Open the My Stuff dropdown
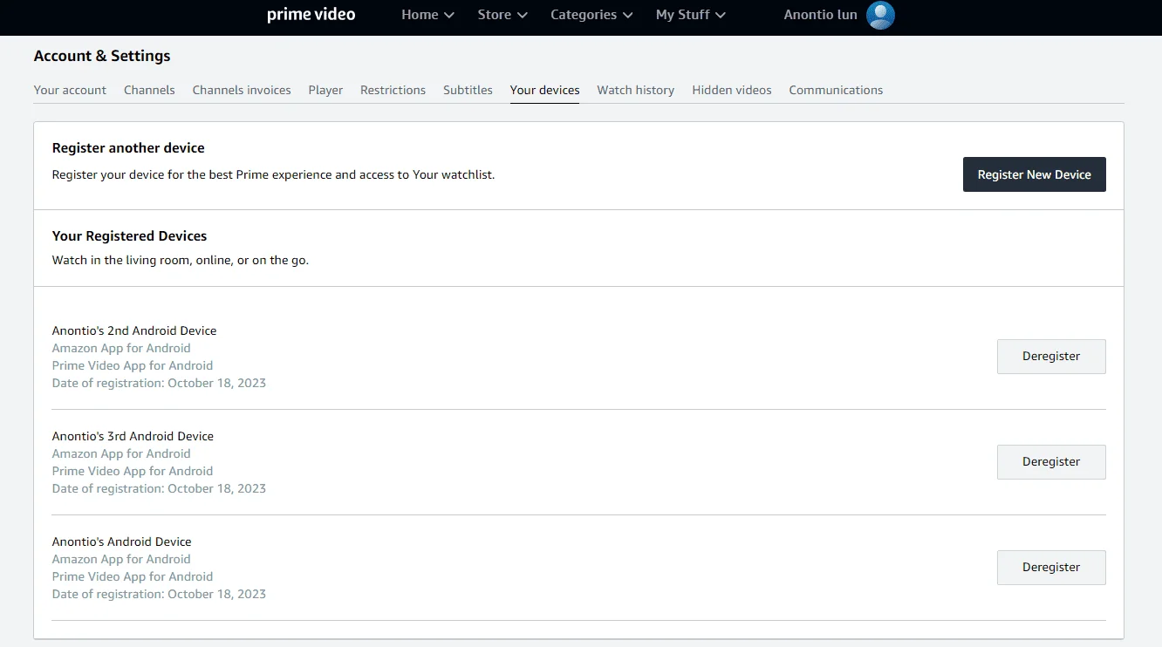 [x=691, y=15]
